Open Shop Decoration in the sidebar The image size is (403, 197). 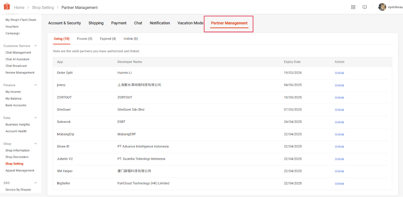coord(17,157)
